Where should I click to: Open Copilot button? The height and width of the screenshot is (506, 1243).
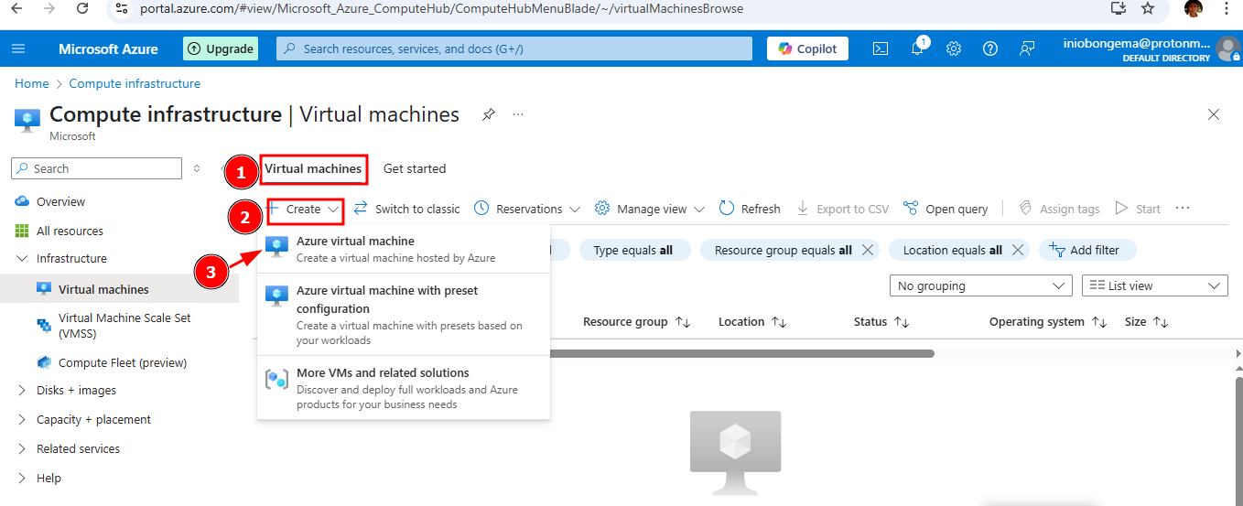[x=807, y=48]
